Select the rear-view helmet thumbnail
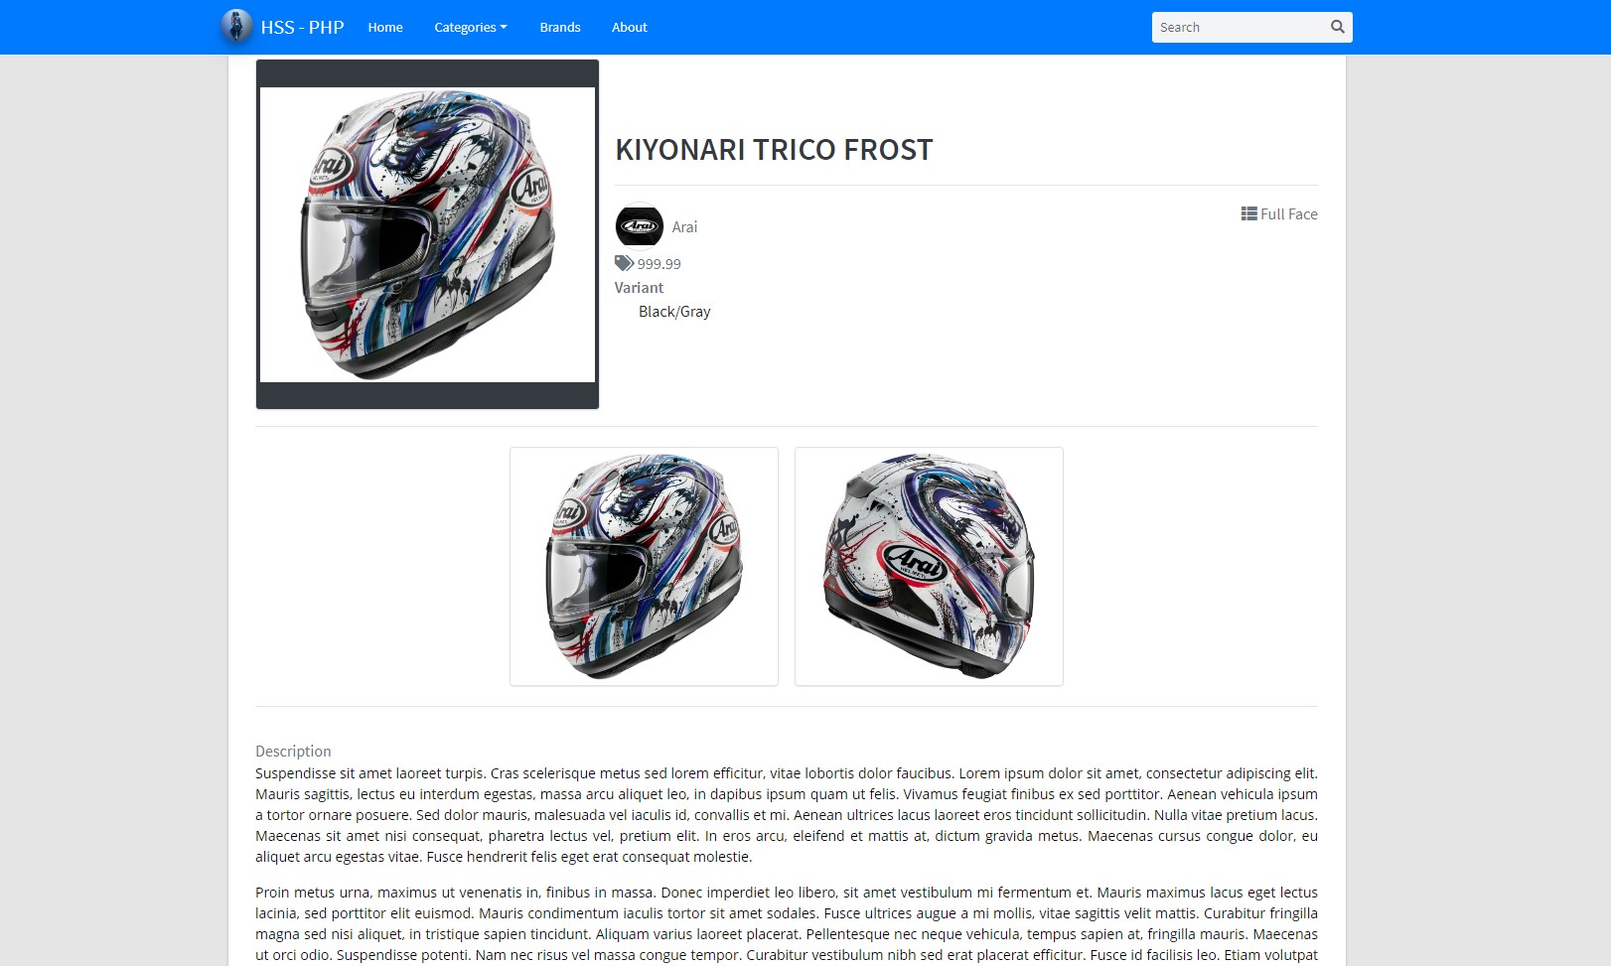Viewport: 1611px width, 966px height. (x=929, y=566)
